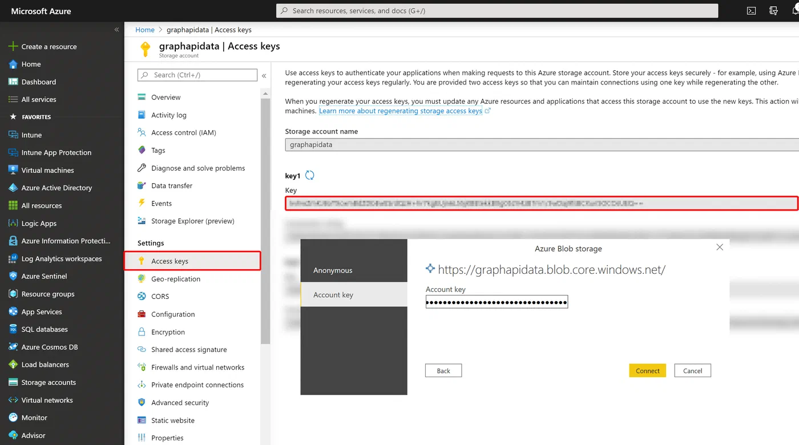Click the resource menu Search (Ctrl+/) box
Screen dimensions: 799x445
click(x=197, y=75)
